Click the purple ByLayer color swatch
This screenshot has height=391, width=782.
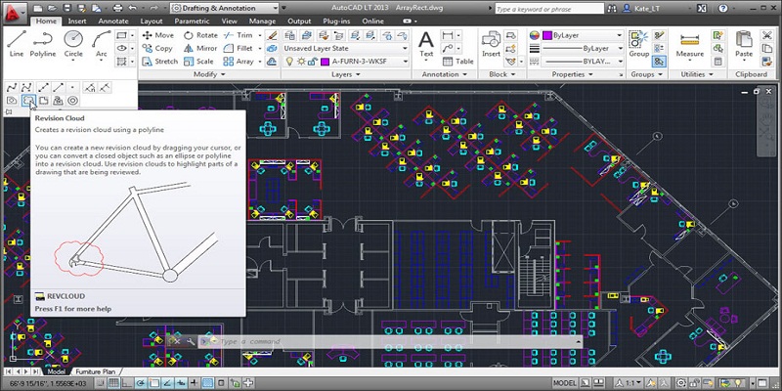coord(547,35)
